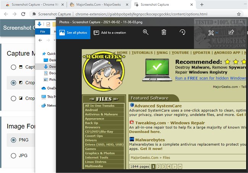Viewport: 248px width, 173px height.
Task: Click page 2 in pagination
Action: [159, 167]
